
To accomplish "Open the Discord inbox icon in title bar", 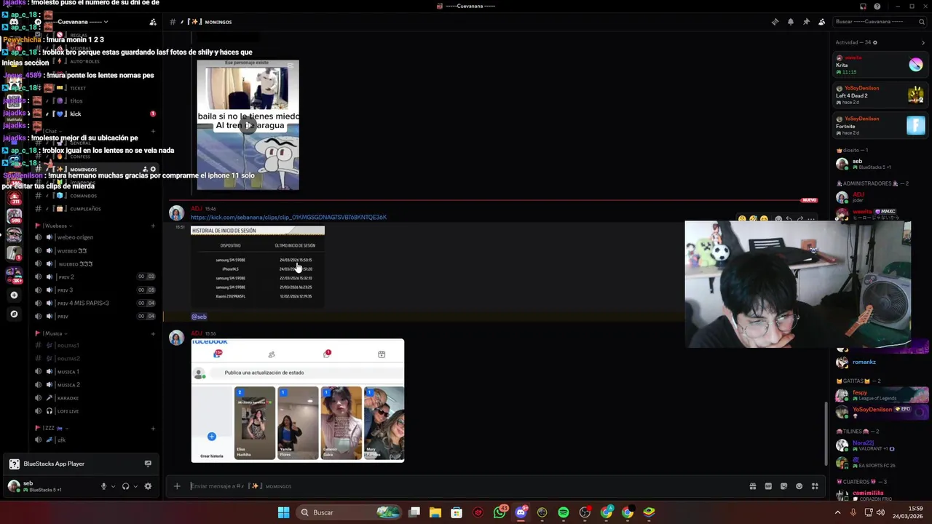I will [863, 7].
